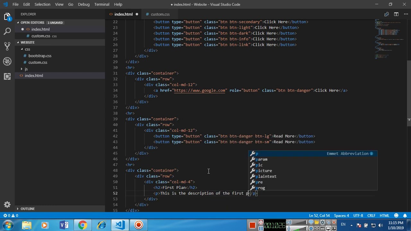Open Windows Explorer folder on taskbar
411x231 pixels.
pos(27,225)
